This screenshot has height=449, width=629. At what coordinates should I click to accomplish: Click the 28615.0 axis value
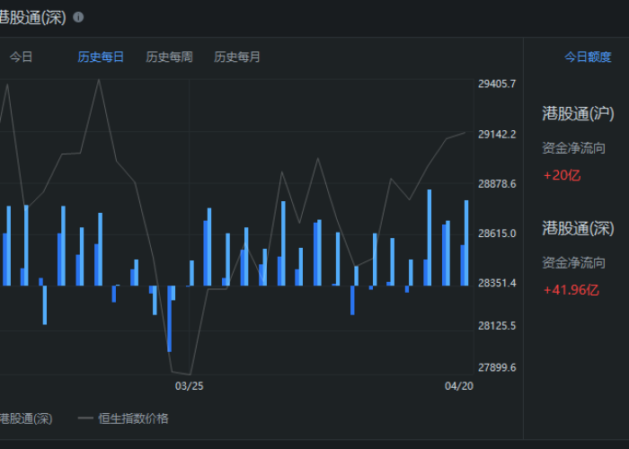click(497, 233)
